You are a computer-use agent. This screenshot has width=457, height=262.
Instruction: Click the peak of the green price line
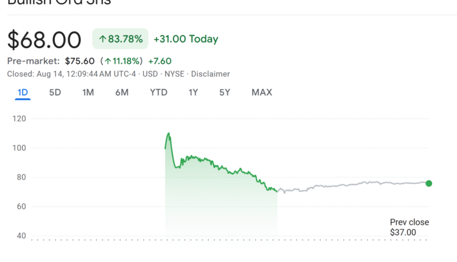click(168, 133)
